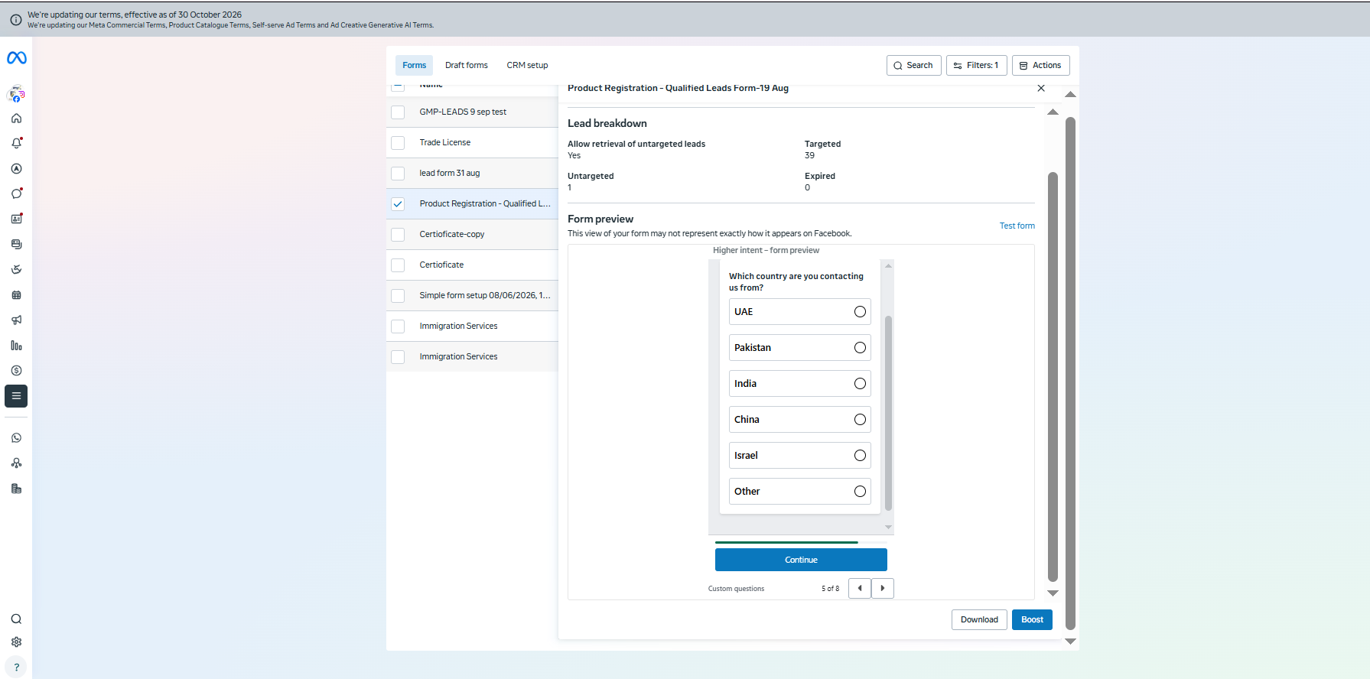This screenshot has height=679, width=1370.
Task: Tick the Certioficate-copy checkbox
Action: 398,235
